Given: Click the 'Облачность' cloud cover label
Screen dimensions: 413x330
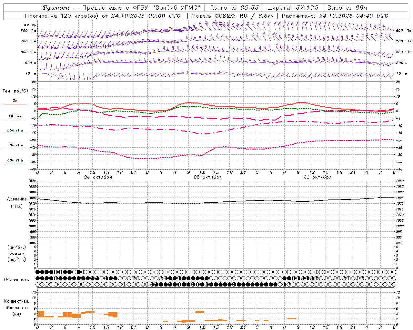Looking at the screenshot, I should 16,280.
